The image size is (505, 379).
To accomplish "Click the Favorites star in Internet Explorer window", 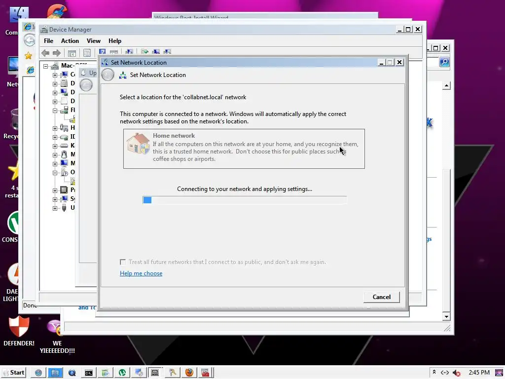I will pos(28,56).
